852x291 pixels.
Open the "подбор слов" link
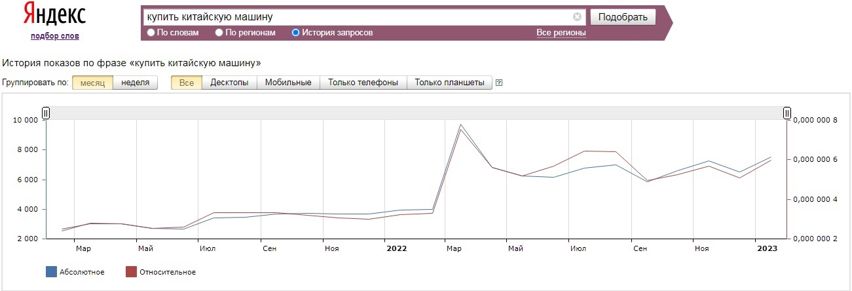click(x=54, y=36)
